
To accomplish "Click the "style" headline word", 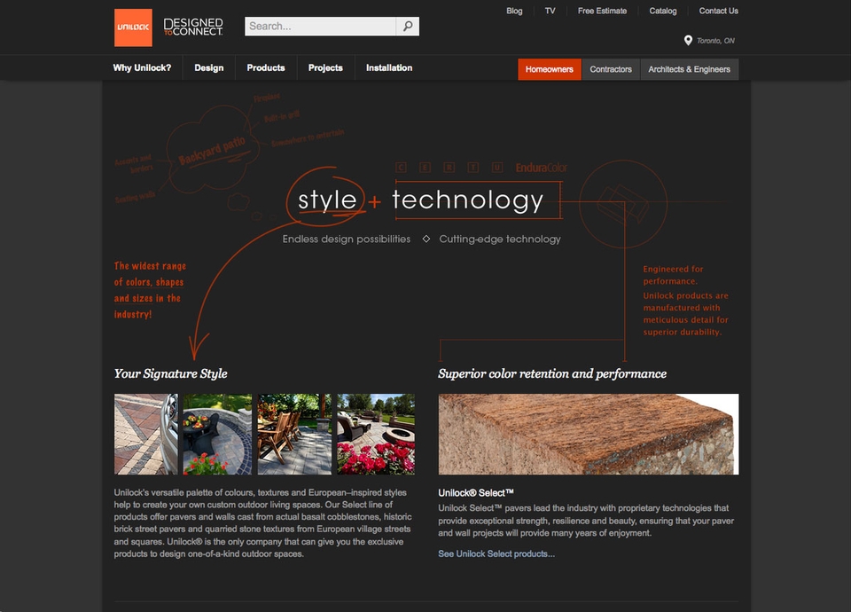I will (327, 200).
